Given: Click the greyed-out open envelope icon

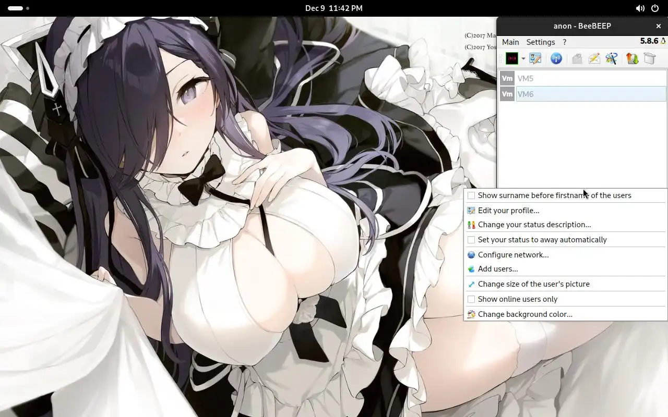Looking at the screenshot, I should [x=577, y=58].
